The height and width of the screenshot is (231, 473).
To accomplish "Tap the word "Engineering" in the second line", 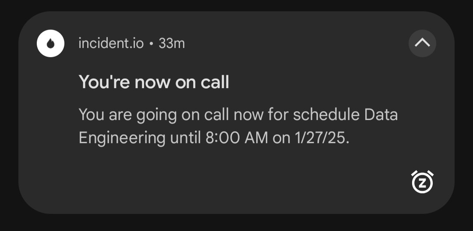I will tap(122, 139).
